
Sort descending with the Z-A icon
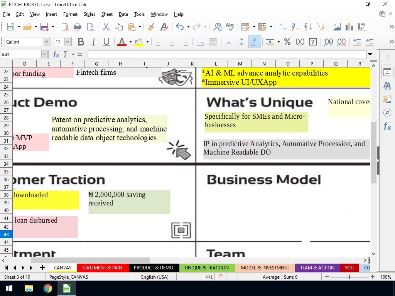click(x=308, y=27)
